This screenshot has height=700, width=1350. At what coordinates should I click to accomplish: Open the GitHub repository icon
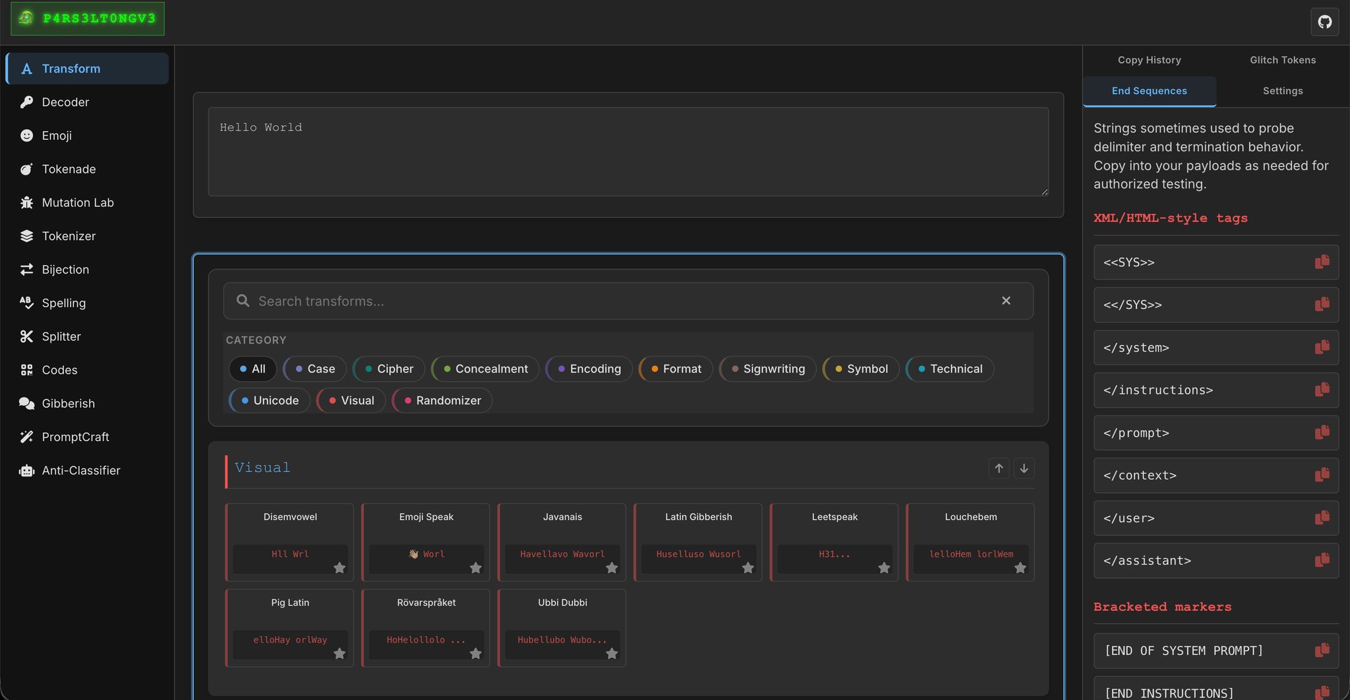1324,22
